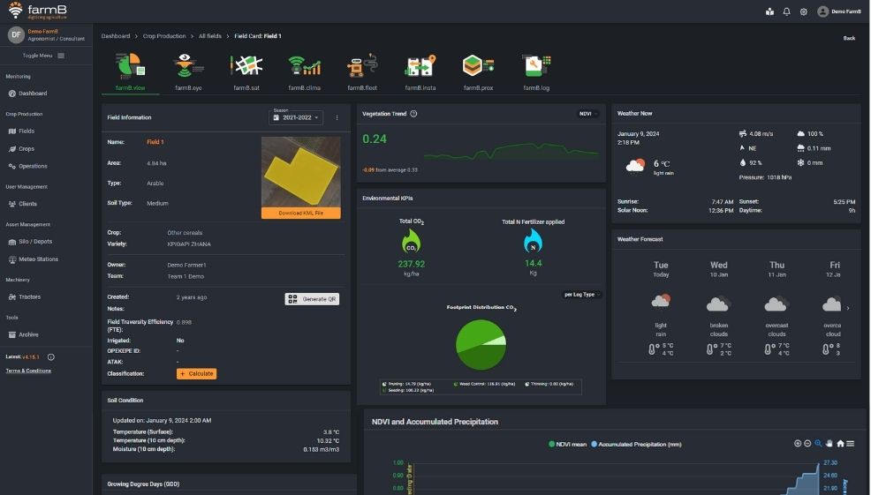Click the notifications bell icon
Image resolution: width=871 pixels, height=495 pixels.
786,11
